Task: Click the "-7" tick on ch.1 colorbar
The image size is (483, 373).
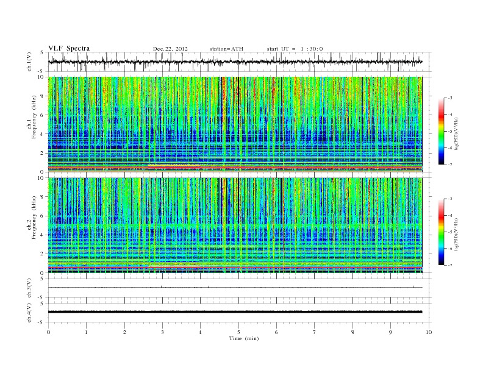Action: pyautogui.click(x=450, y=165)
